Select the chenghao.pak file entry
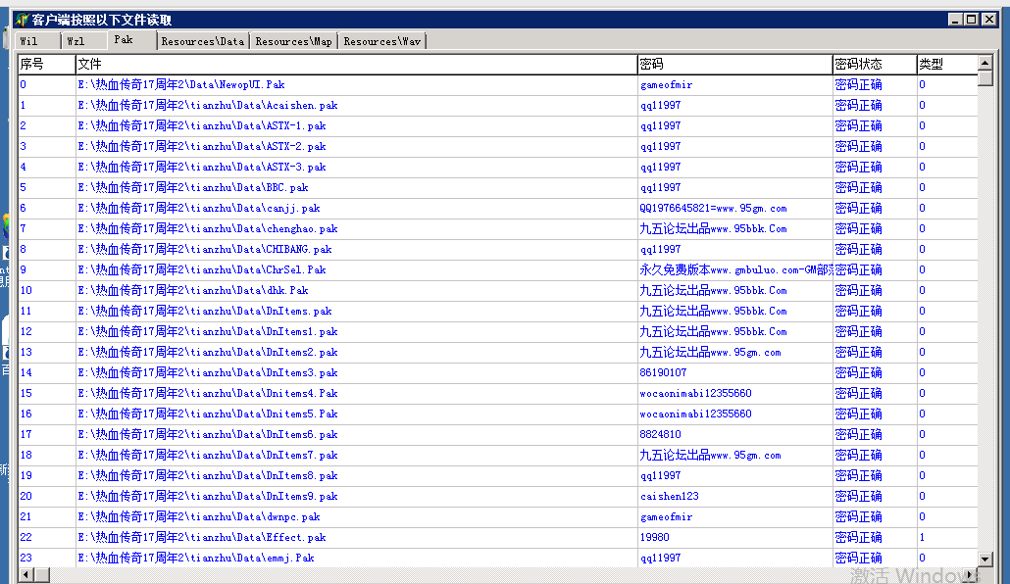 coord(208,229)
